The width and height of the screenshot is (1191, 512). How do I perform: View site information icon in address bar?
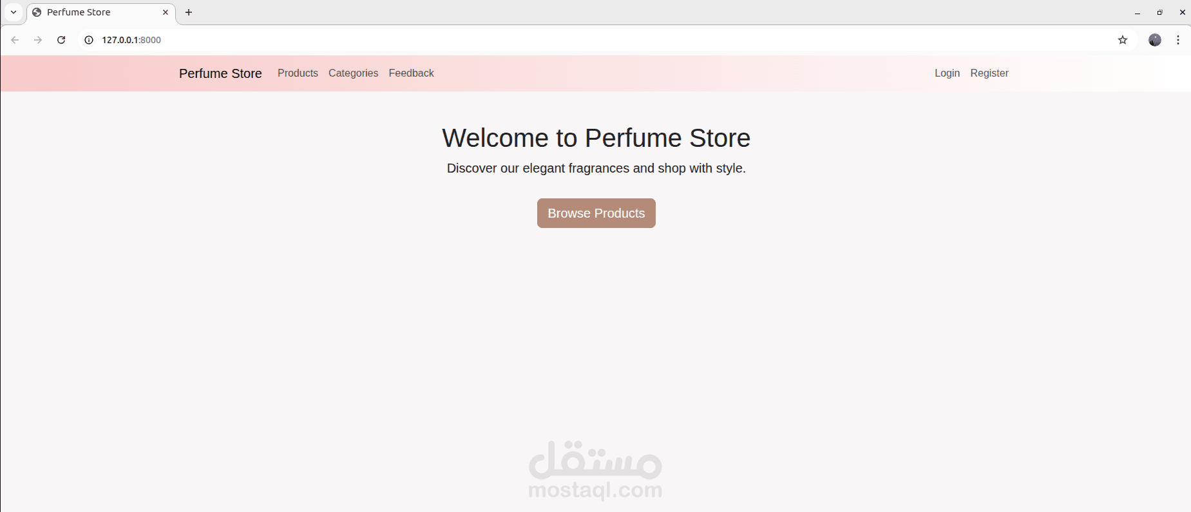[89, 40]
